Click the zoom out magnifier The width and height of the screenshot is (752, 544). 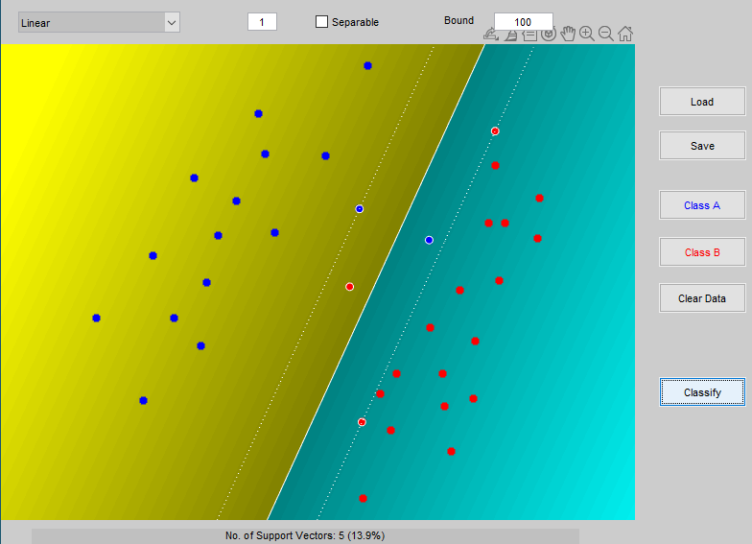point(606,34)
